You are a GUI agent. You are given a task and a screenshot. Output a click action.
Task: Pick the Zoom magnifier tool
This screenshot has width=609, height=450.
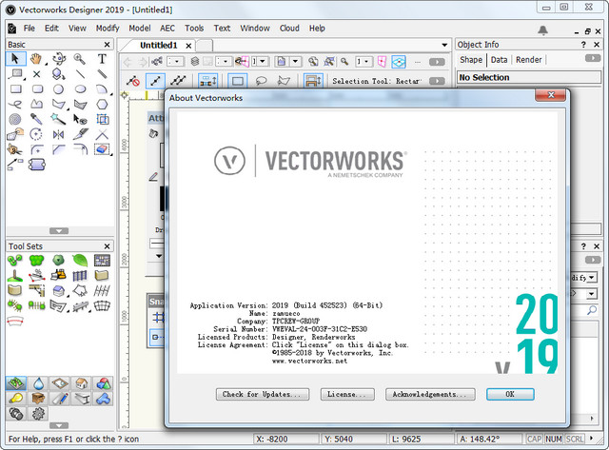tap(81, 59)
